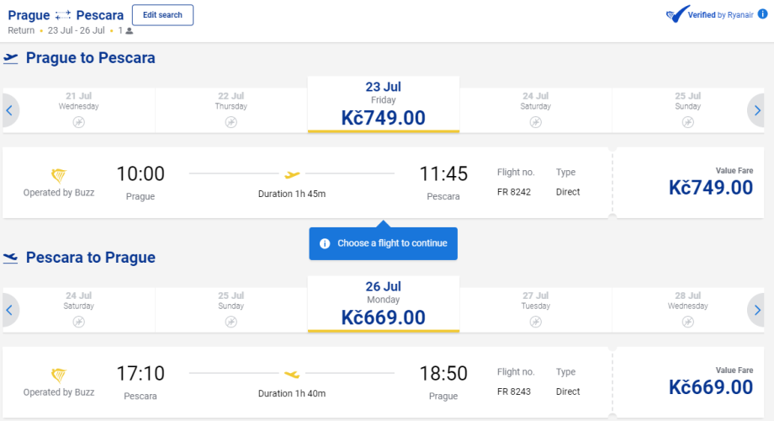Click the Ryanair harp logo on the 17:10 flight
The height and width of the screenshot is (421, 774).
(59, 375)
